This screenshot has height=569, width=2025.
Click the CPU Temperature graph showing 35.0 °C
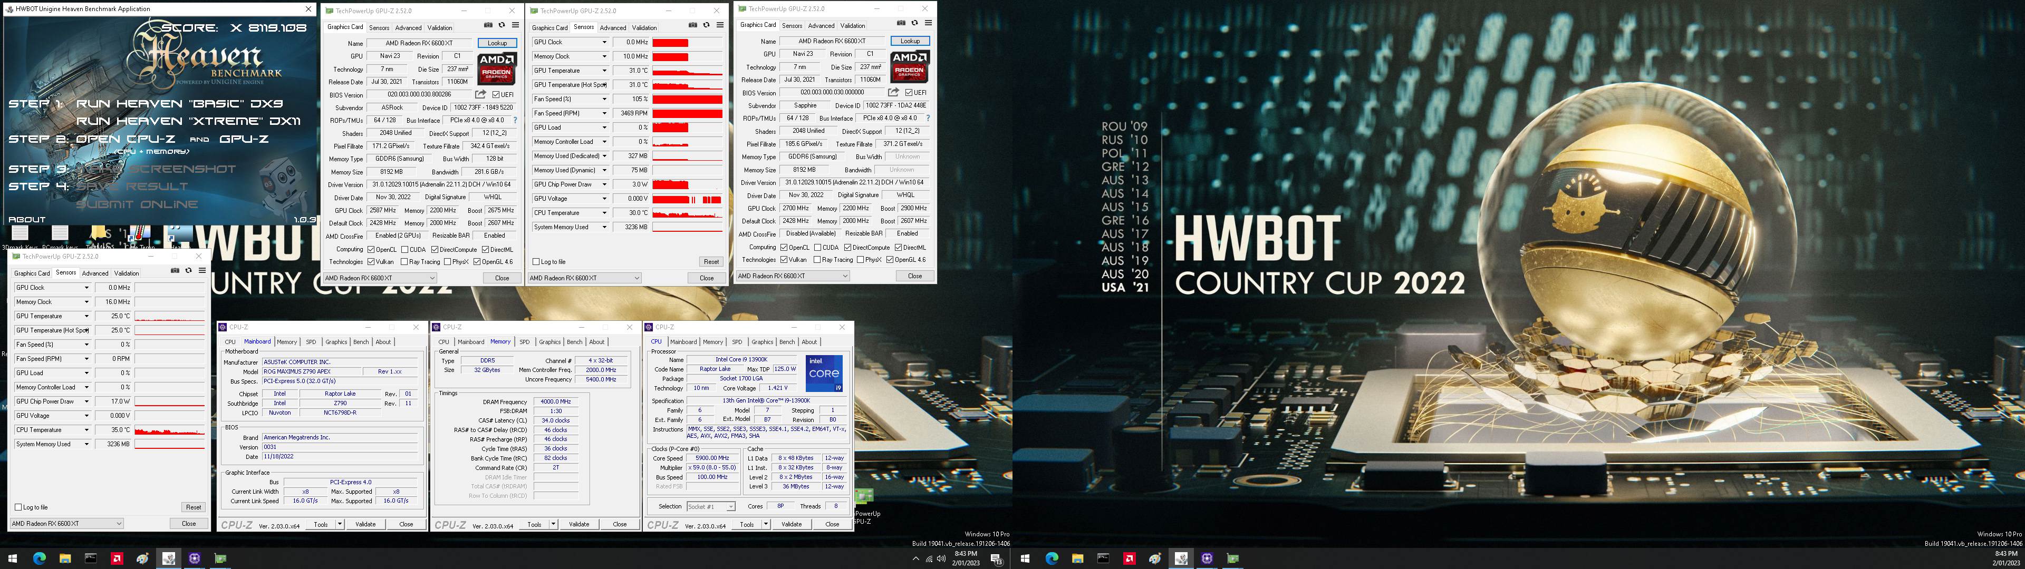click(170, 430)
